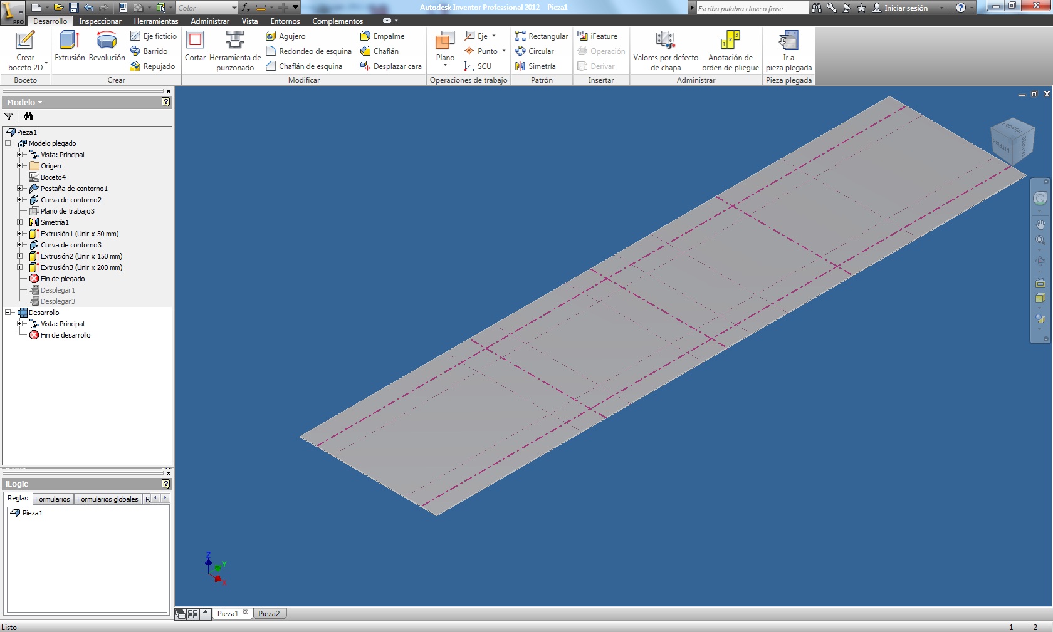Open the Eje dropdown arrow
Image resolution: width=1053 pixels, height=632 pixels.
coord(494,36)
